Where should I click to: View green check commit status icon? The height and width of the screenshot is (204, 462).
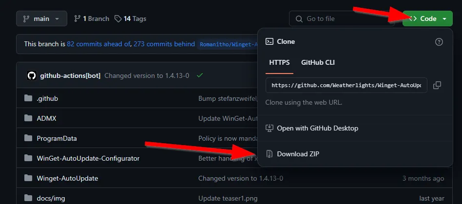200,75
